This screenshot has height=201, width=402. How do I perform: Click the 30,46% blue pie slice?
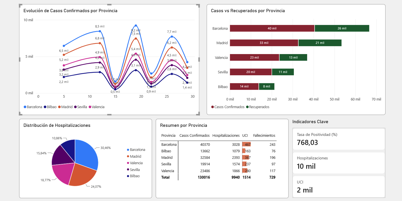pos(86,154)
